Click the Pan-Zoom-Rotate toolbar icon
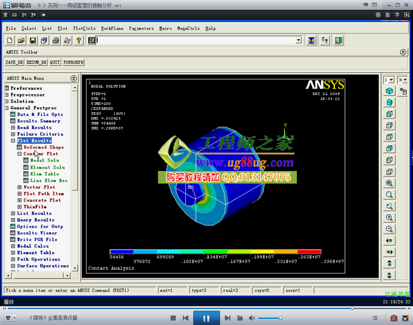 pos(44,41)
